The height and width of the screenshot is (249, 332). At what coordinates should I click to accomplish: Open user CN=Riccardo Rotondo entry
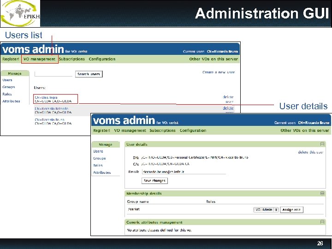click(51, 109)
